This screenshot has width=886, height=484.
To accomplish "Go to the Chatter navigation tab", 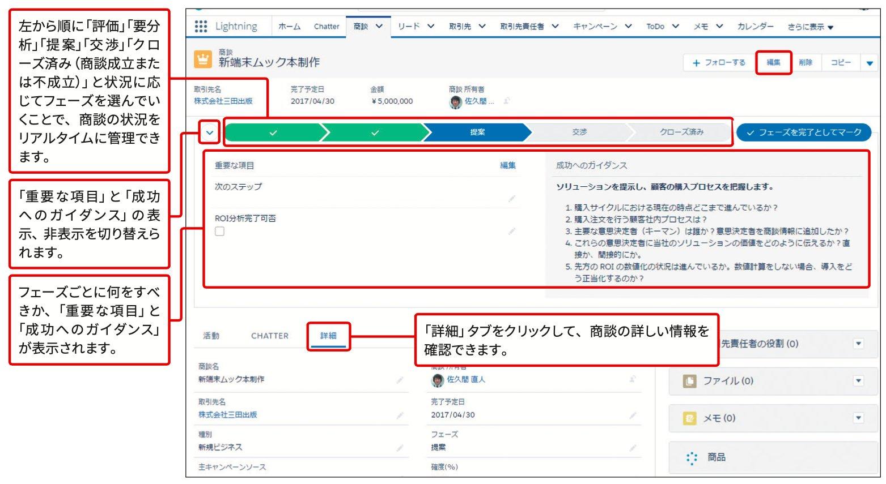I will click(327, 27).
